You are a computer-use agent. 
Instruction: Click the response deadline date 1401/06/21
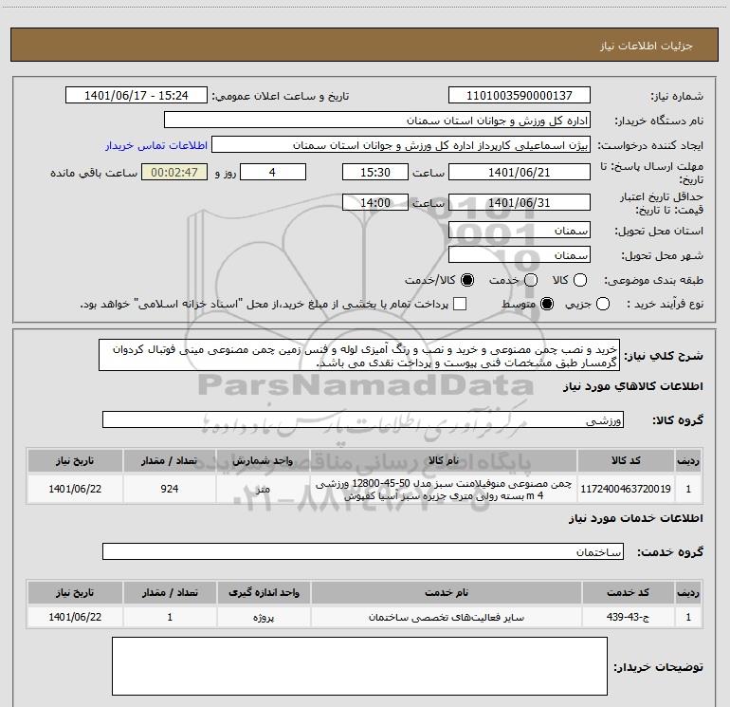520,172
